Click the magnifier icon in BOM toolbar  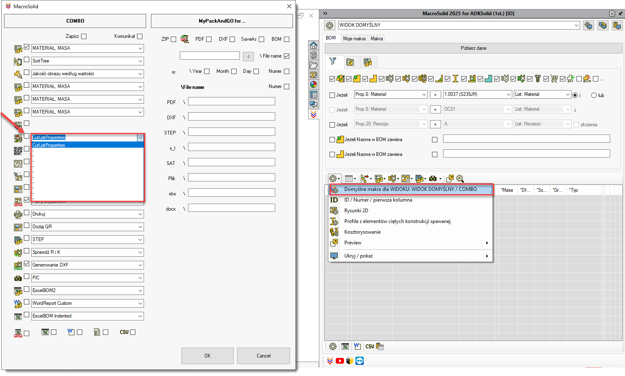[460, 179]
